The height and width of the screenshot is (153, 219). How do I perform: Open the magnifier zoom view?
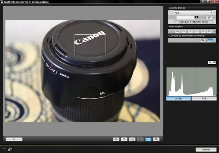coord(156,139)
